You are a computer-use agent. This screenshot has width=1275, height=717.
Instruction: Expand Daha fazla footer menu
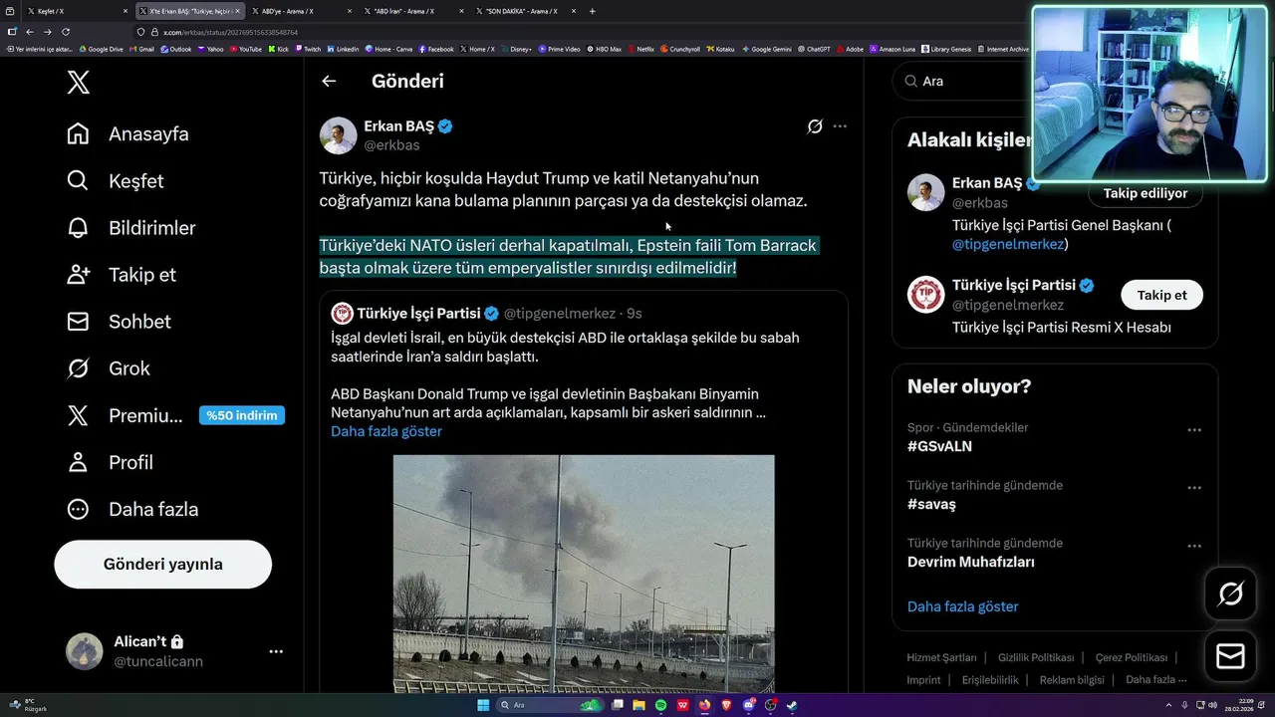[x=1155, y=680]
